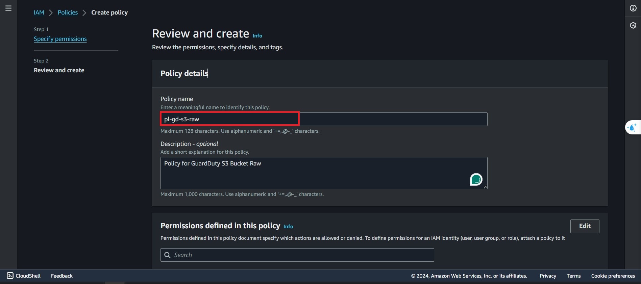The width and height of the screenshot is (641, 284).
Task: Click the green chat icon in the description box
Action: click(x=476, y=179)
